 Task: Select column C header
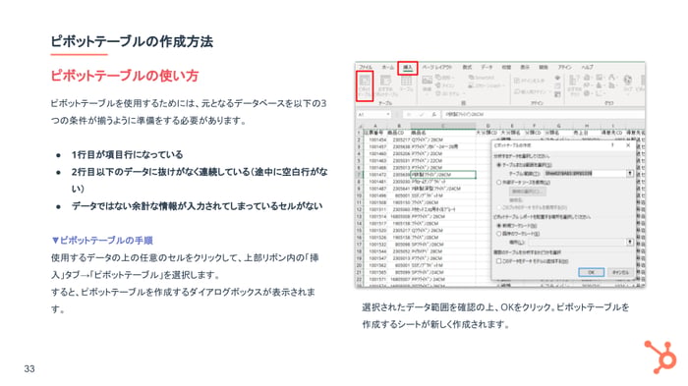pos(442,126)
